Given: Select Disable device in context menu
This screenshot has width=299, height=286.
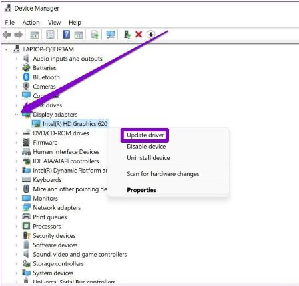Looking at the screenshot, I should point(146,147).
